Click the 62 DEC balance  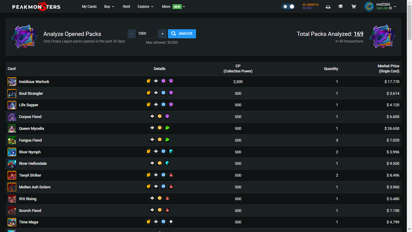[x=307, y=9]
